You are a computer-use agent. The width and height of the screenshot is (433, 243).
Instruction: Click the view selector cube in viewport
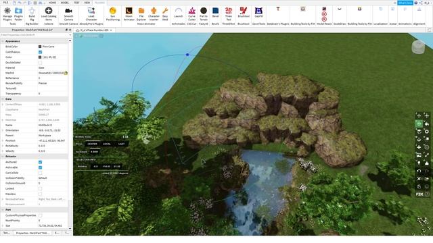[x=418, y=47]
